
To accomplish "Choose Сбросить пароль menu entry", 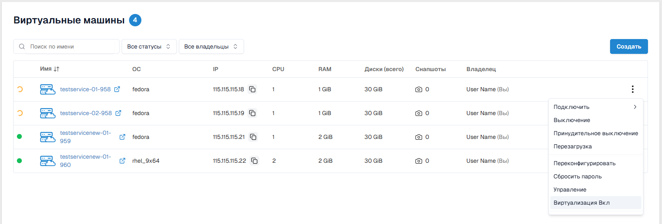I will pos(577,176).
